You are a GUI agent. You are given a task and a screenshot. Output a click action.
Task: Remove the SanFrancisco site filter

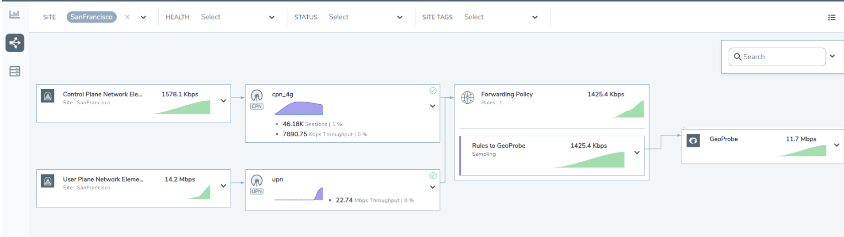127,17
